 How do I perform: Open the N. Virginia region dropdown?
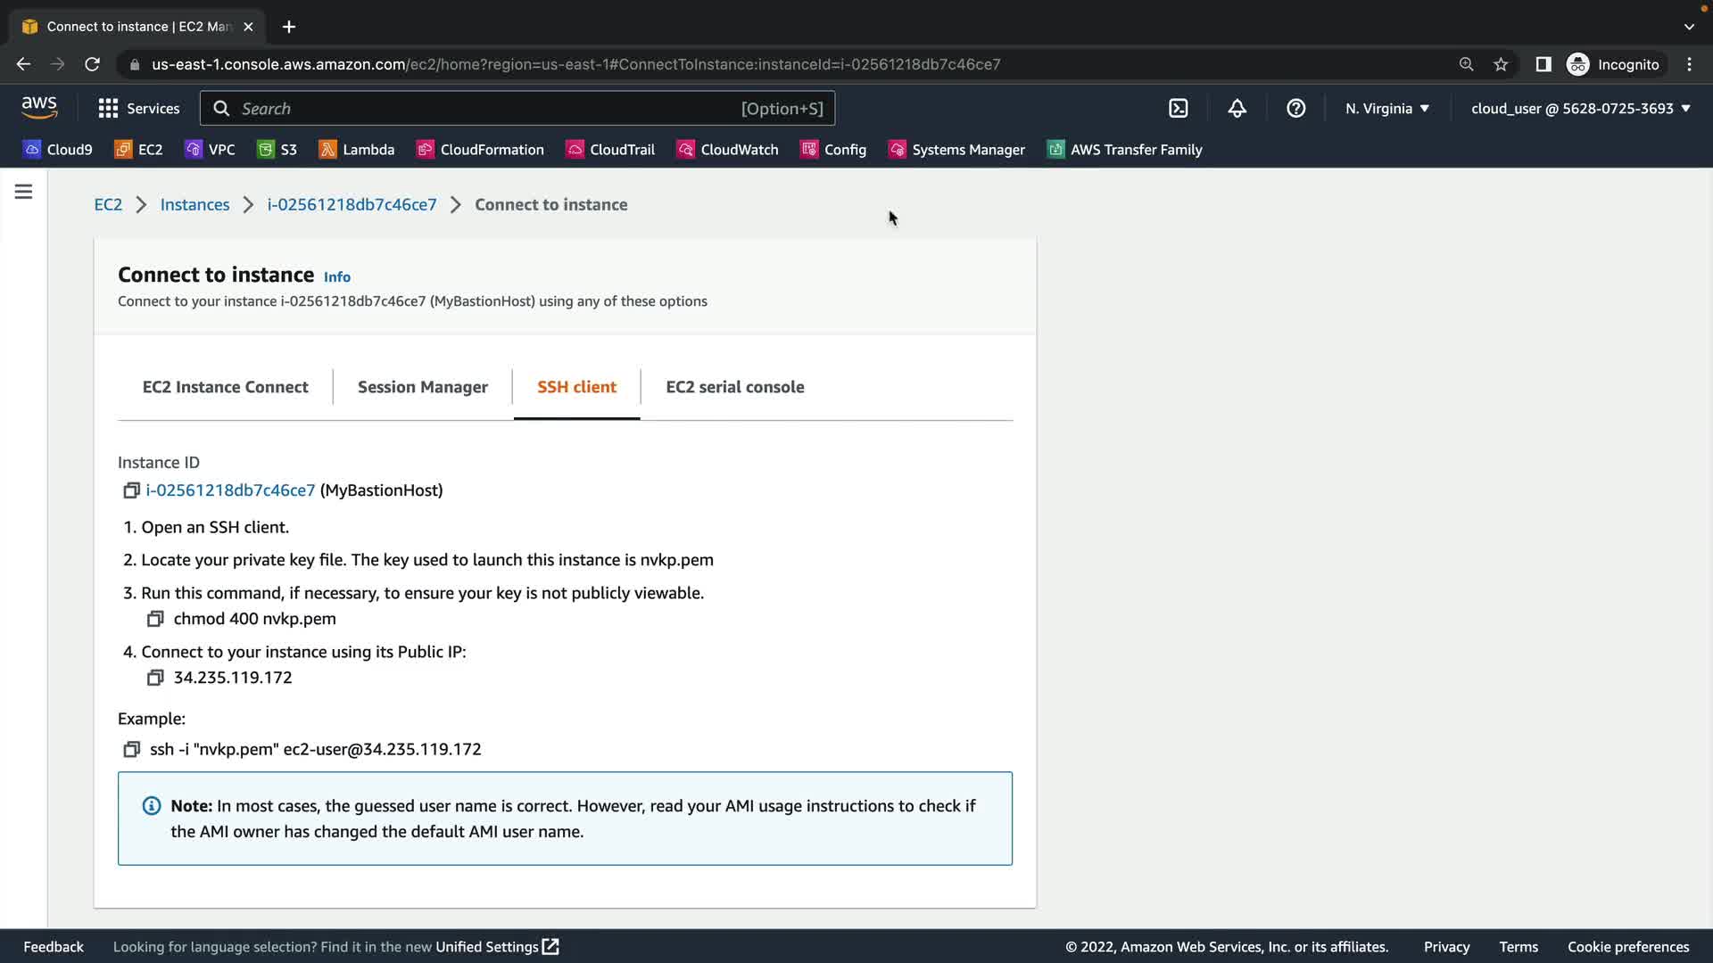pyautogui.click(x=1386, y=108)
